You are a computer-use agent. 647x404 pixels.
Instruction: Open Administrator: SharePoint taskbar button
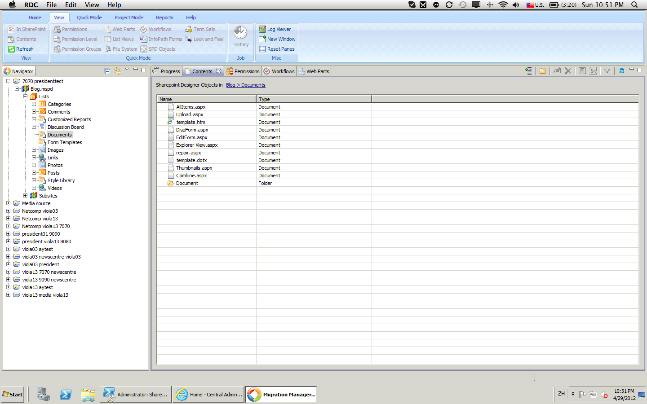point(135,395)
